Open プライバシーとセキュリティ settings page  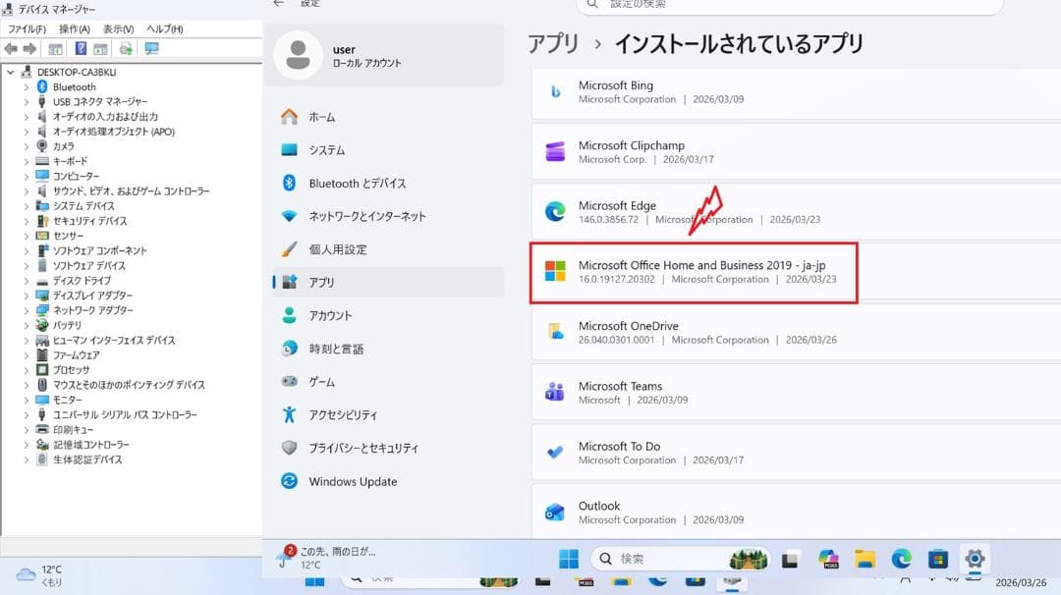(388, 449)
